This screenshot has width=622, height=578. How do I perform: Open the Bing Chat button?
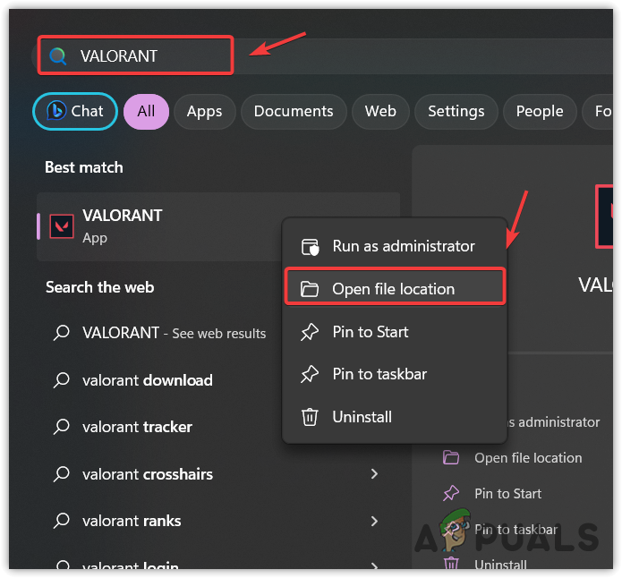(75, 111)
